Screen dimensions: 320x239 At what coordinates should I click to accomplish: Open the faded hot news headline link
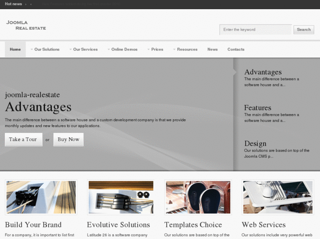coord(81,4)
